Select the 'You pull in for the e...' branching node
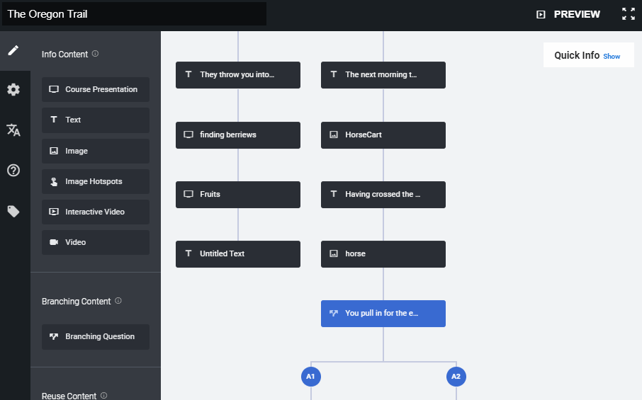This screenshot has height=400, width=642. 383,314
